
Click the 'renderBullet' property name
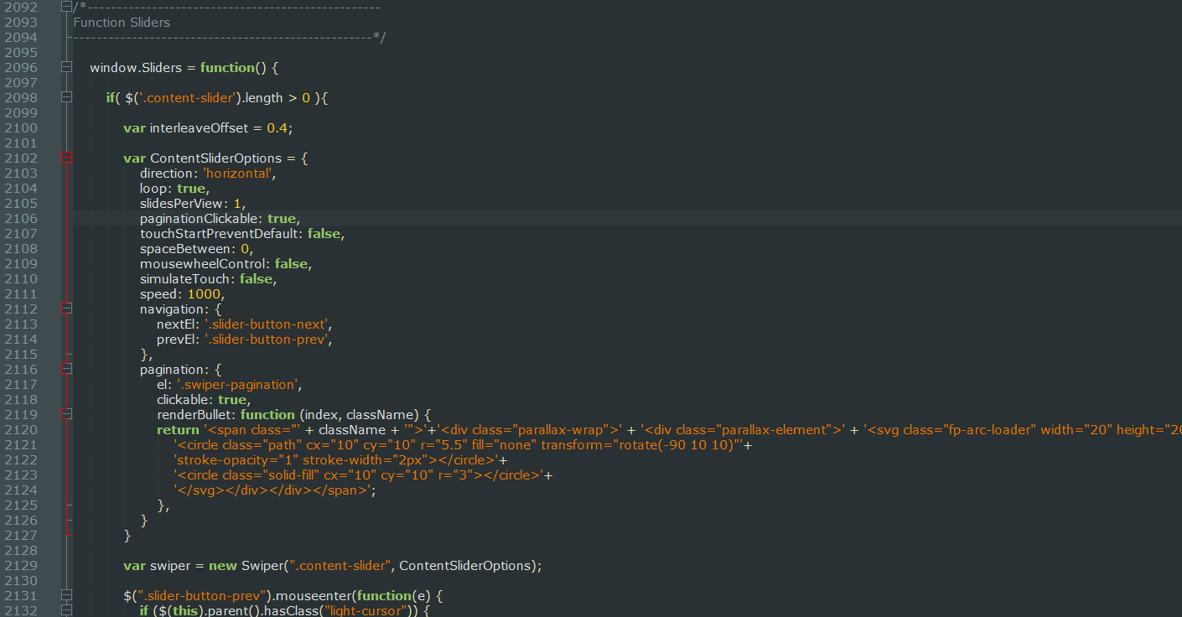pyautogui.click(x=195, y=415)
